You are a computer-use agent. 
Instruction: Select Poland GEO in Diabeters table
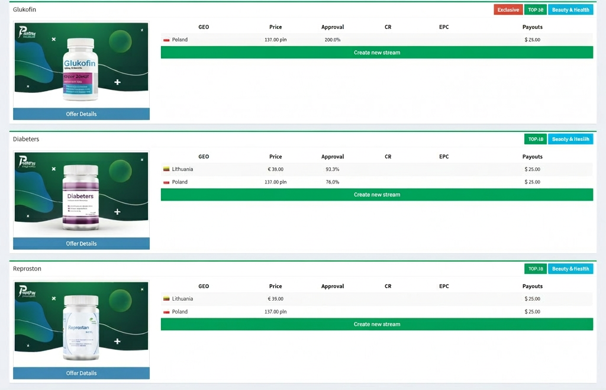point(180,182)
